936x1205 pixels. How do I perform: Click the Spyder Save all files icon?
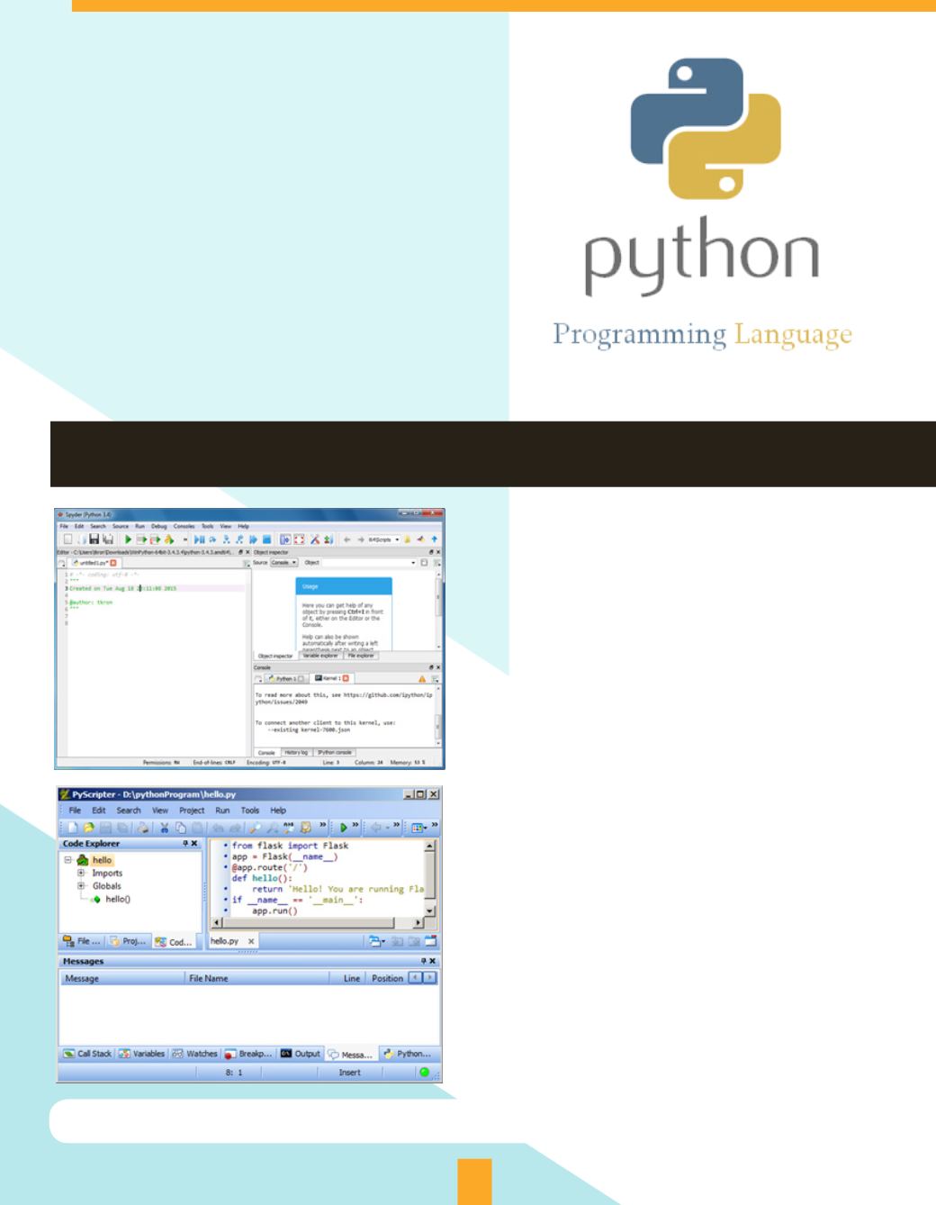108,539
